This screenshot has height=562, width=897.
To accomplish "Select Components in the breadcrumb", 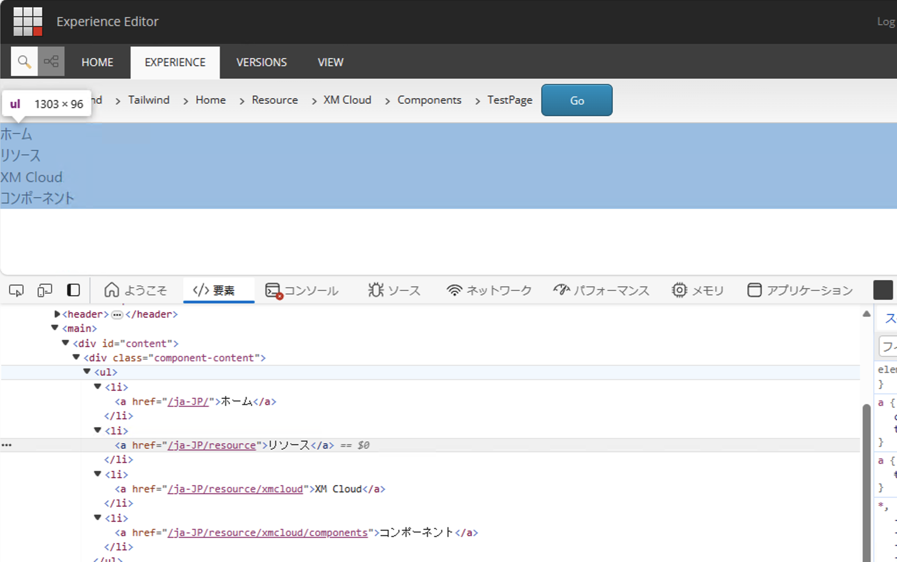I will click(429, 100).
